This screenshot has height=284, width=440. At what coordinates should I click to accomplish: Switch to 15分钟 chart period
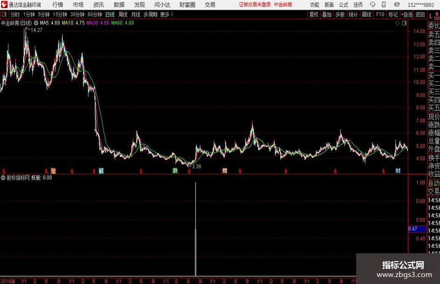60,14
